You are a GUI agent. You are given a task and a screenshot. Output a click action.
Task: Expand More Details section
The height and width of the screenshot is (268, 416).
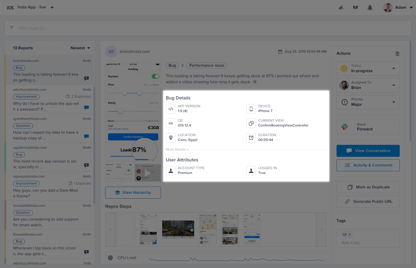[177, 149]
